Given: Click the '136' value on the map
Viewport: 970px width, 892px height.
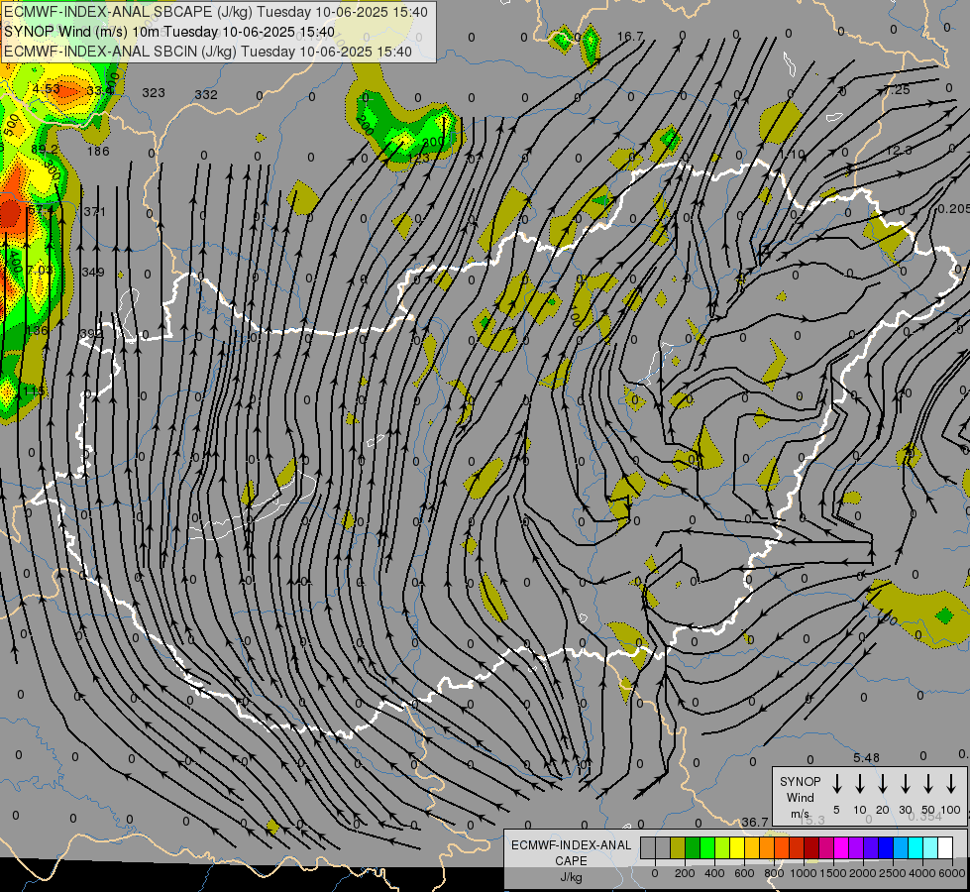Looking at the screenshot, I should (37, 330).
